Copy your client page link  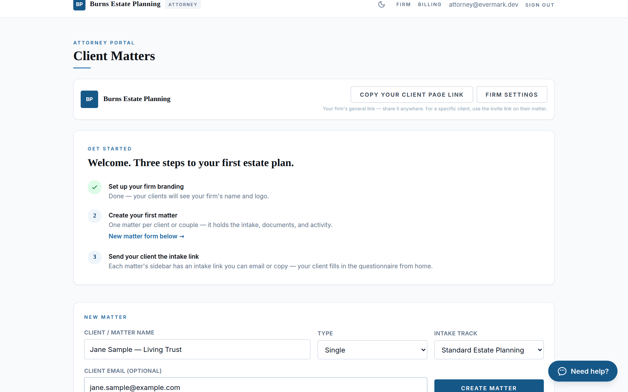tap(412, 95)
